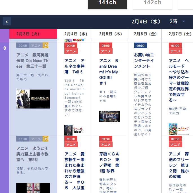The height and width of the screenshot is (193, 193).
Task: Open the 2時 time dropdown arrow
Action: click(x=184, y=21)
